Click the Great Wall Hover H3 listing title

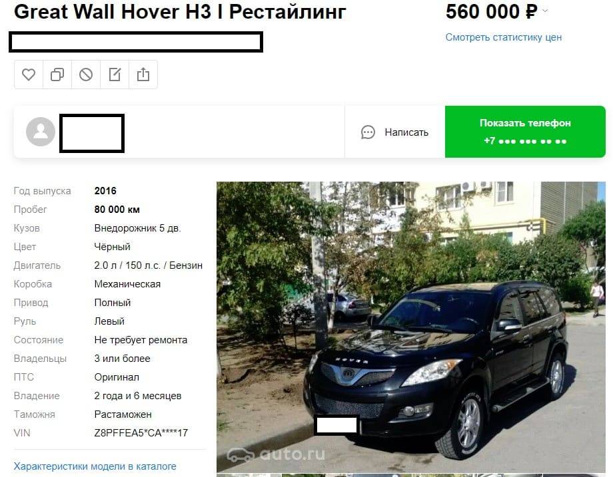pyautogui.click(x=180, y=12)
